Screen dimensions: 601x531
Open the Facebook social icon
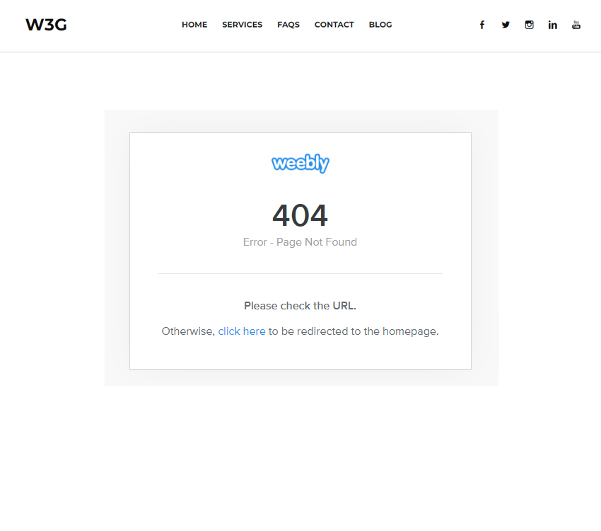tap(482, 25)
